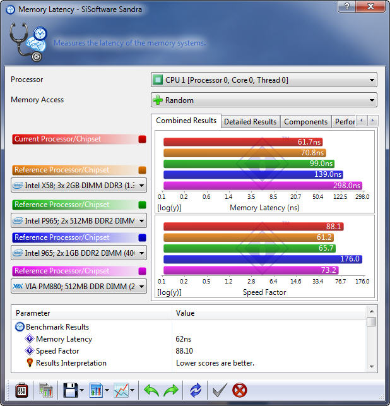390x406 pixels.
Task: Click the blue 139.0ns latency bar
Action: click(x=253, y=174)
